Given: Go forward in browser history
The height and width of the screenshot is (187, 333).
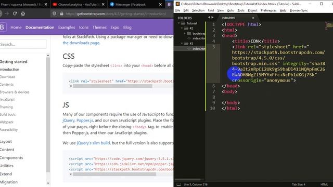Looking at the screenshot, I should (x=7, y=14).
